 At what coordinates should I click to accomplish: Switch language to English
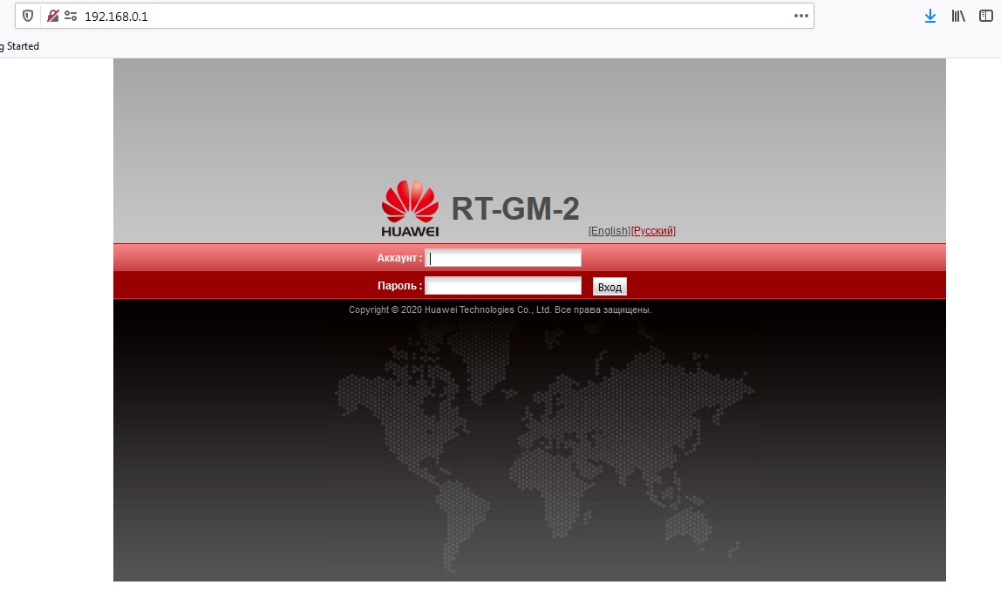[609, 231]
